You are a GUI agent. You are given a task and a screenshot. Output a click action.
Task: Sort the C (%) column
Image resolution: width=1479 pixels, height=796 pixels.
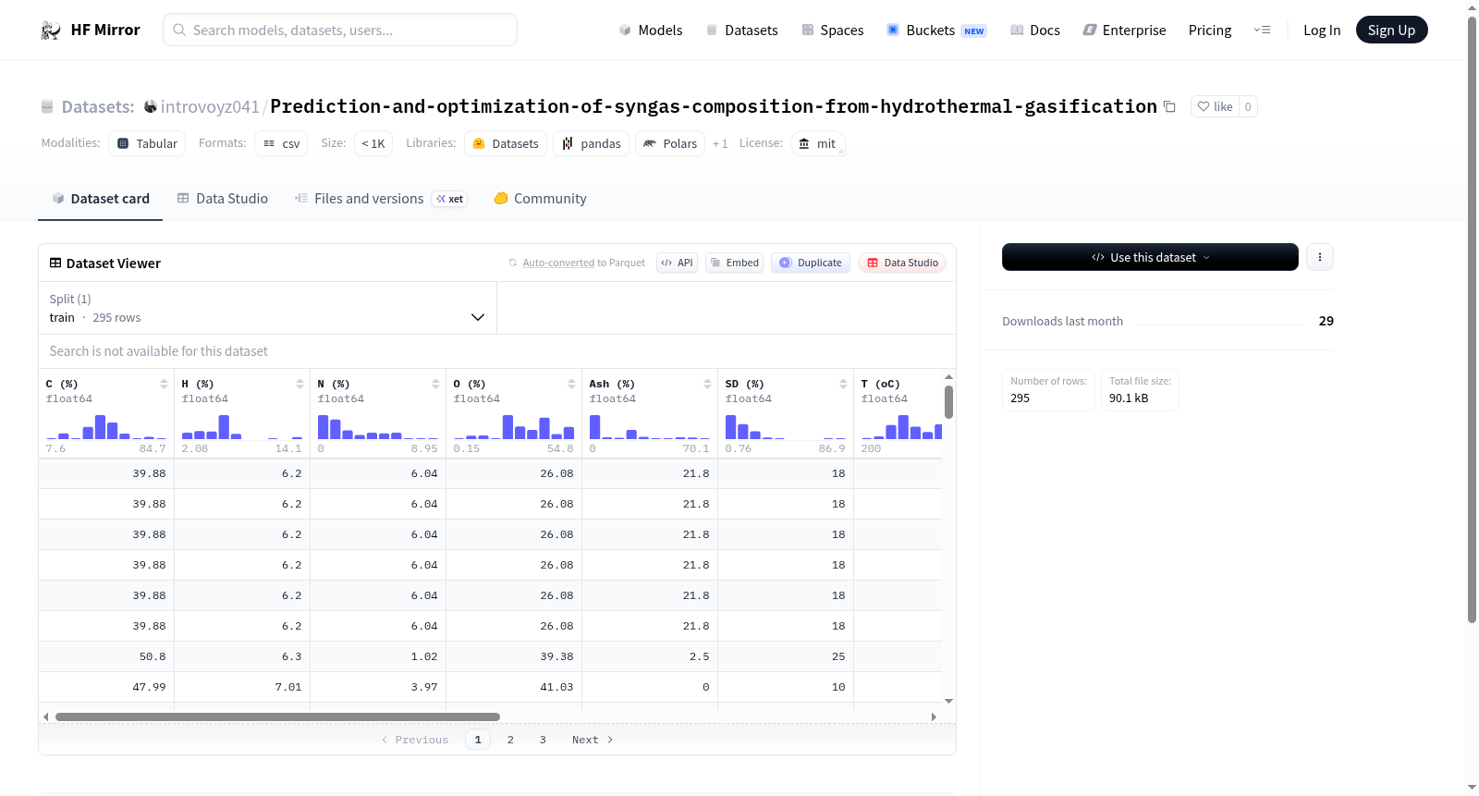(164, 384)
